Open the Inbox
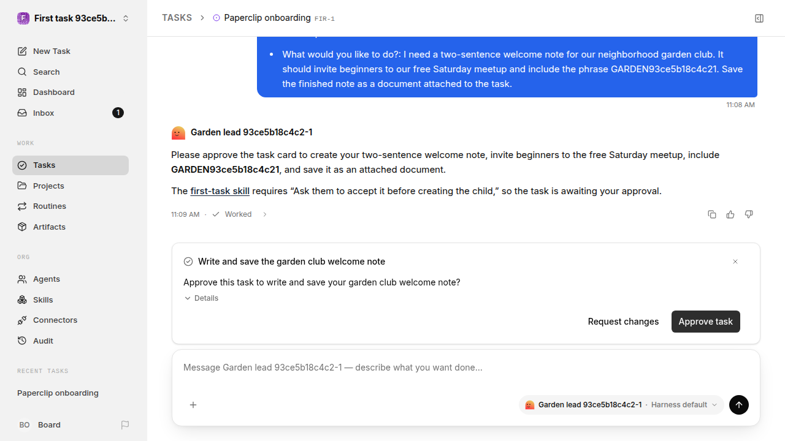Image resolution: width=785 pixels, height=441 pixels. tap(71, 113)
